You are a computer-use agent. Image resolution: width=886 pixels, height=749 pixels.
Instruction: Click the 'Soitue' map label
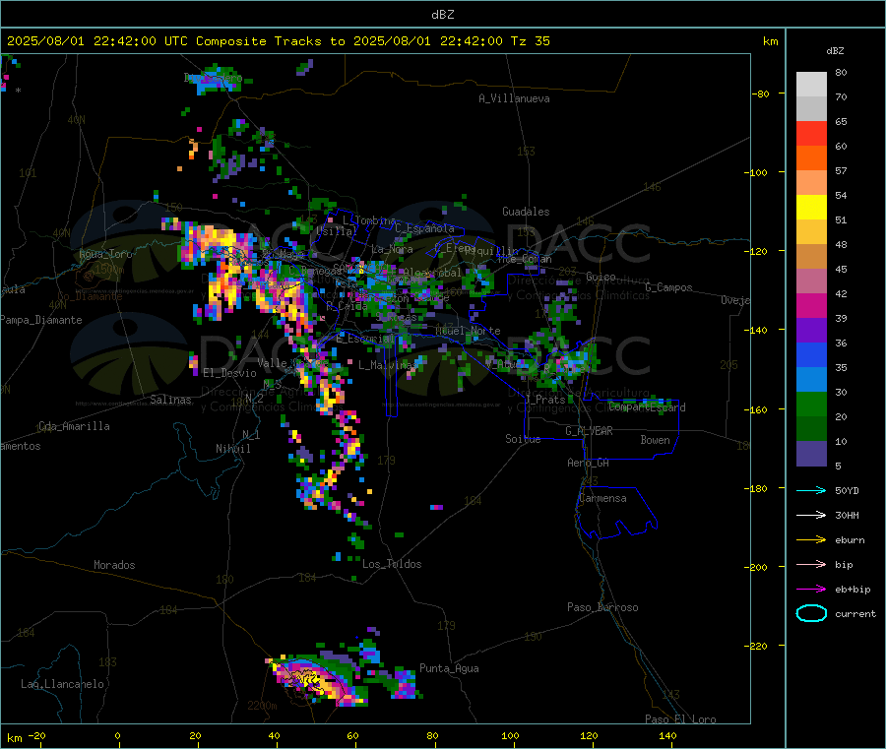[523, 439]
